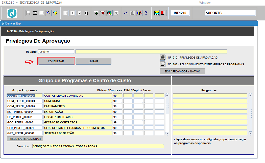Click Empresa cell in COMERCIAL row

128,101
